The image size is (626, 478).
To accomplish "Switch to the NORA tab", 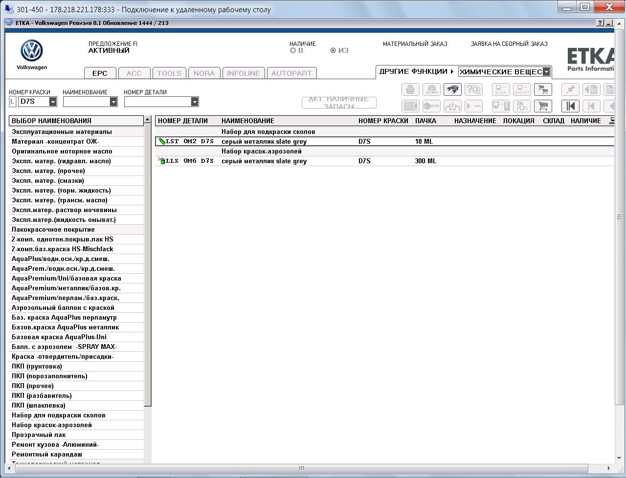I will click(204, 73).
